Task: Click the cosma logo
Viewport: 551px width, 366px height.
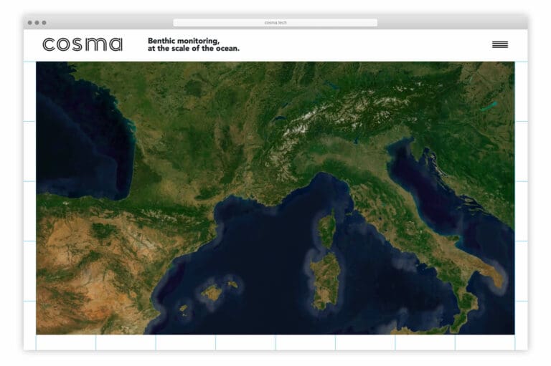Action: tap(83, 44)
